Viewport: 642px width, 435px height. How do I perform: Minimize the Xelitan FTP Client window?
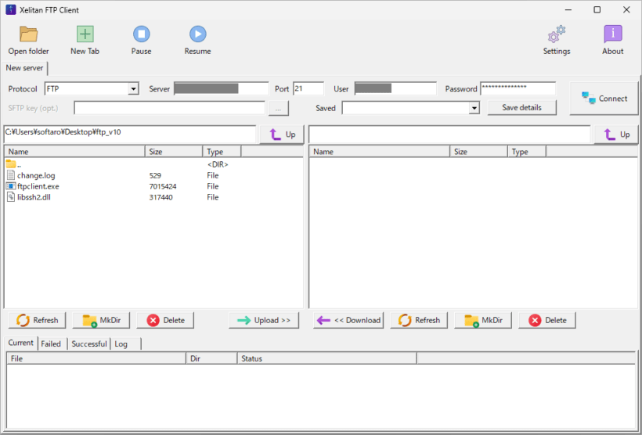568,10
